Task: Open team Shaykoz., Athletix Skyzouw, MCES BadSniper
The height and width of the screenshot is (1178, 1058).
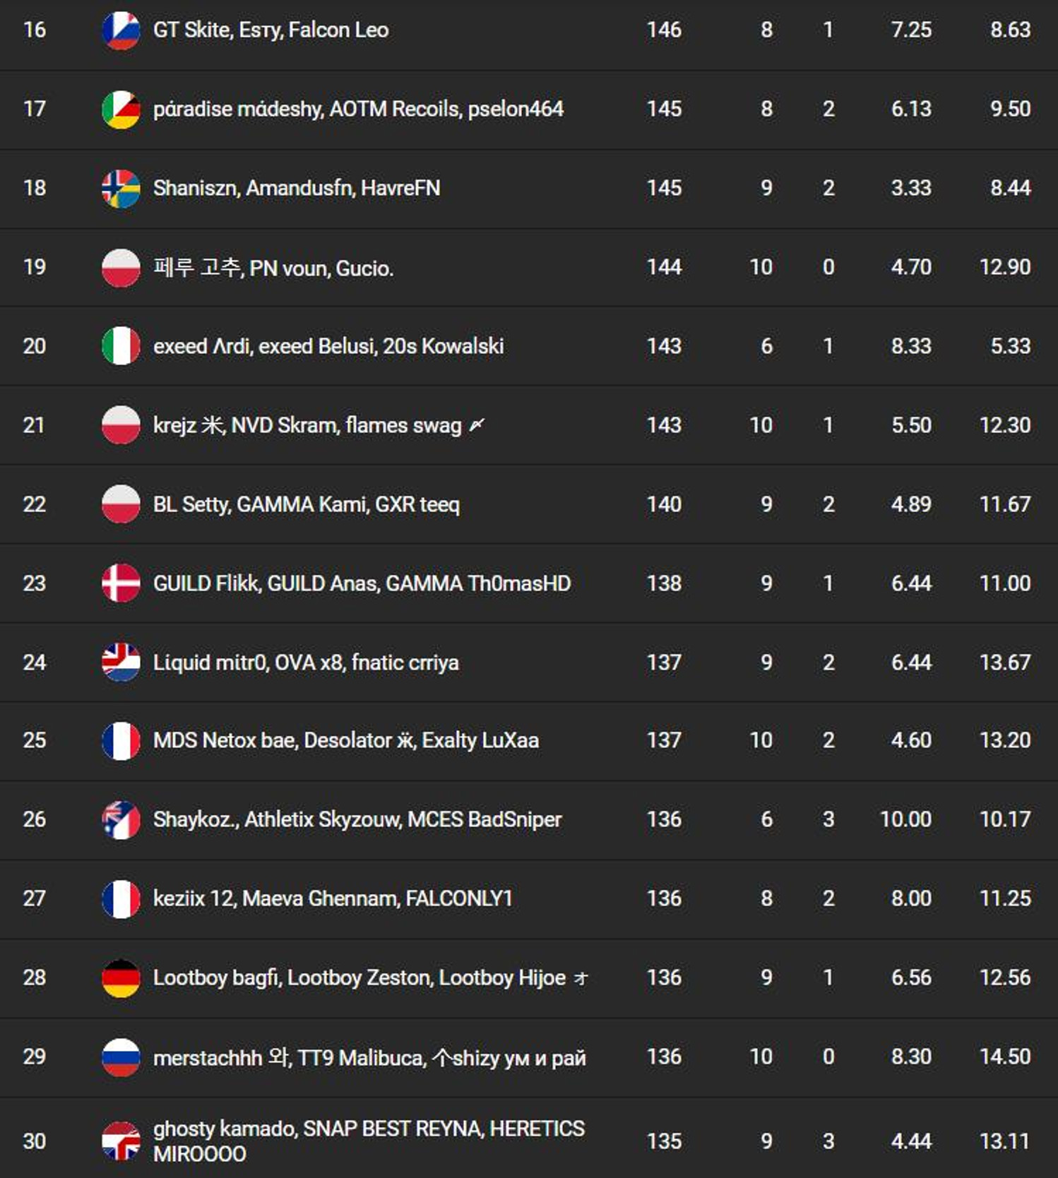Action: pyautogui.click(x=357, y=819)
